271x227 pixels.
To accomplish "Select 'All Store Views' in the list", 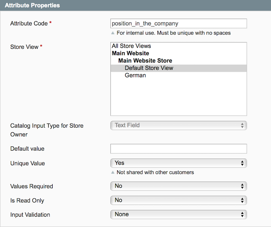I will tap(131, 46).
